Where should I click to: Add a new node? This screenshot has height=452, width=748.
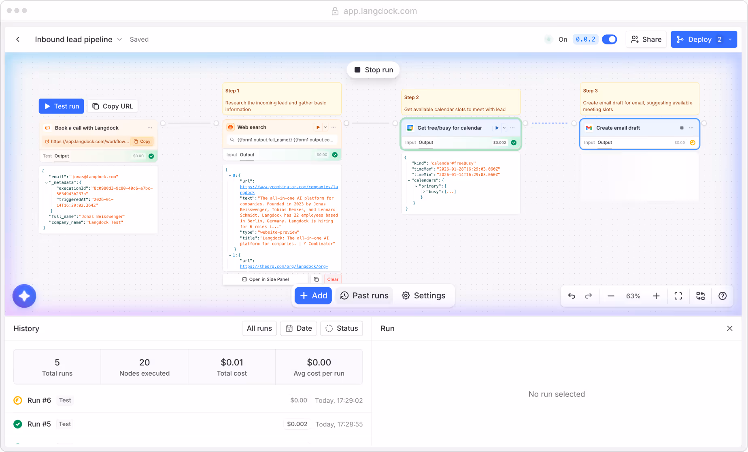(x=313, y=296)
